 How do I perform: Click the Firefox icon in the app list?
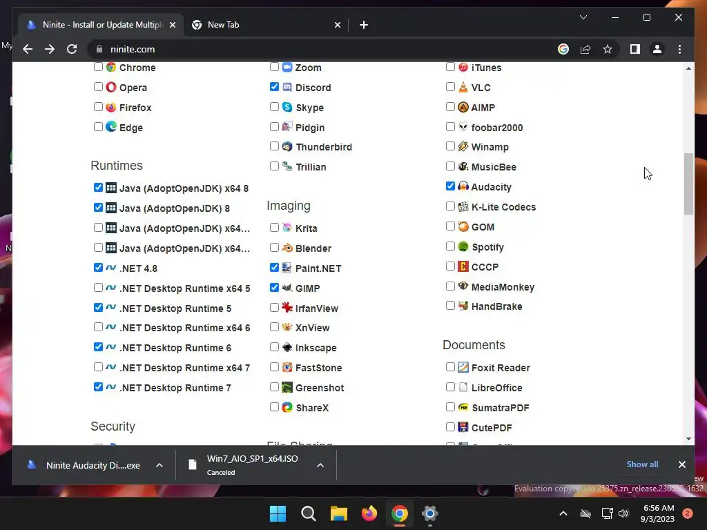[111, 107]
